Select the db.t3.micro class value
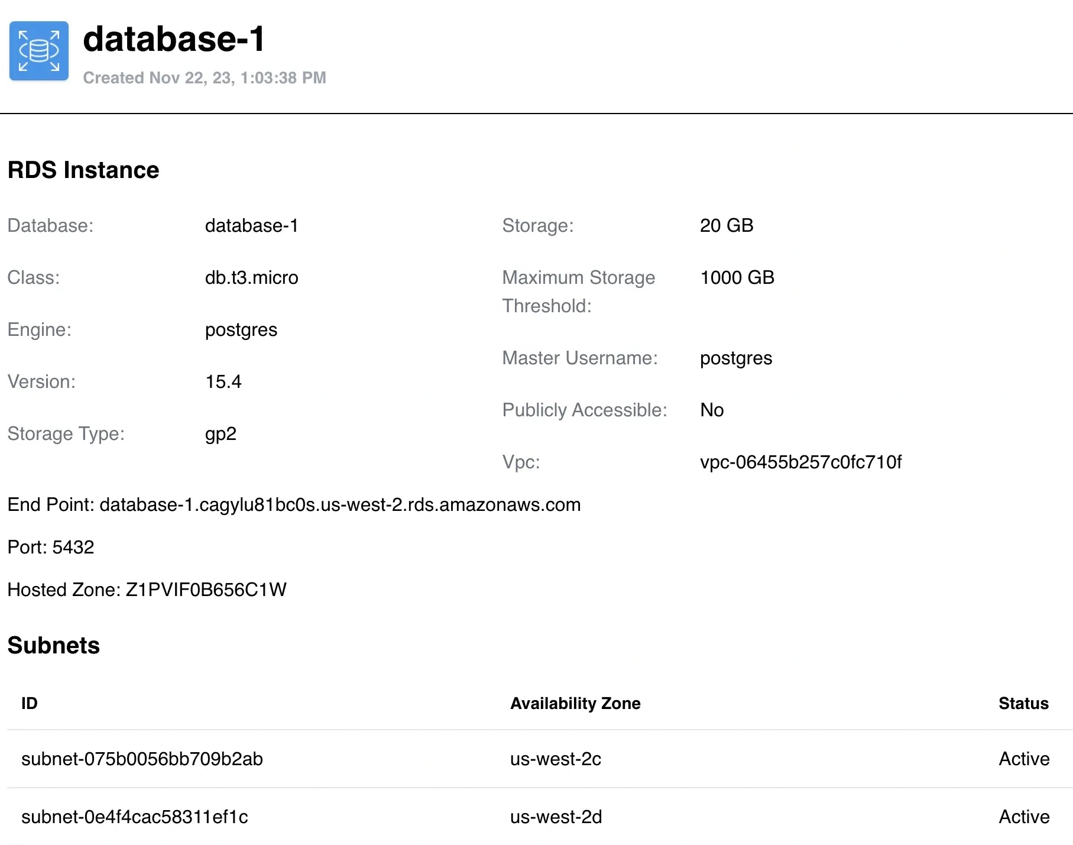Image resolution: width=1073 pixels, height=845 pixels. (251, 277)
